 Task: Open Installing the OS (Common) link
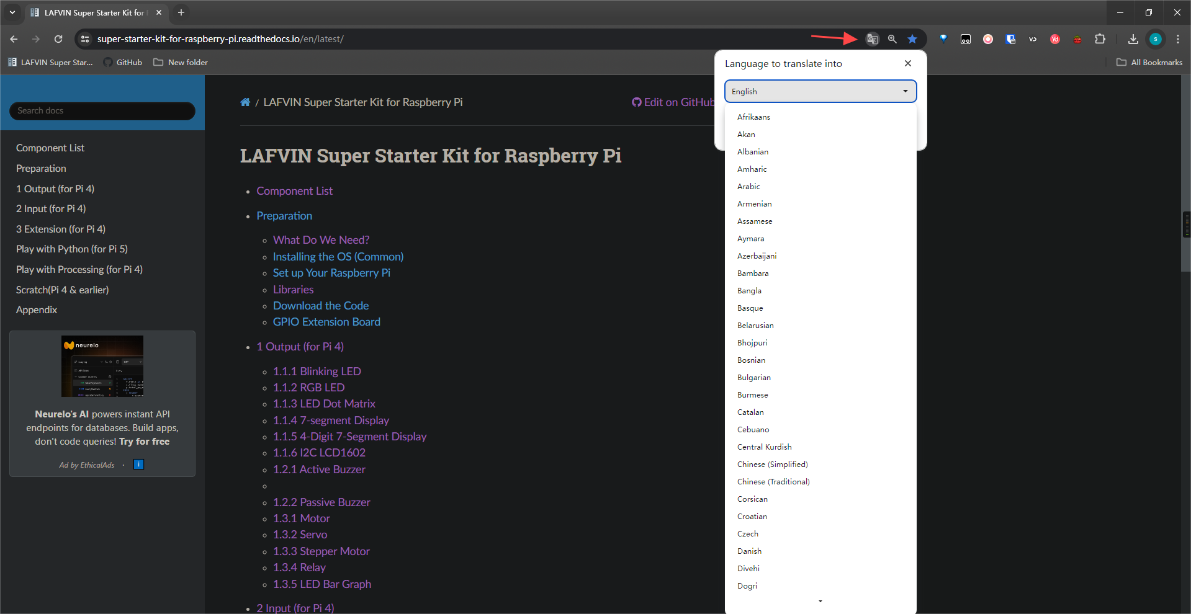pyautogui.click(x=338, y=257)
